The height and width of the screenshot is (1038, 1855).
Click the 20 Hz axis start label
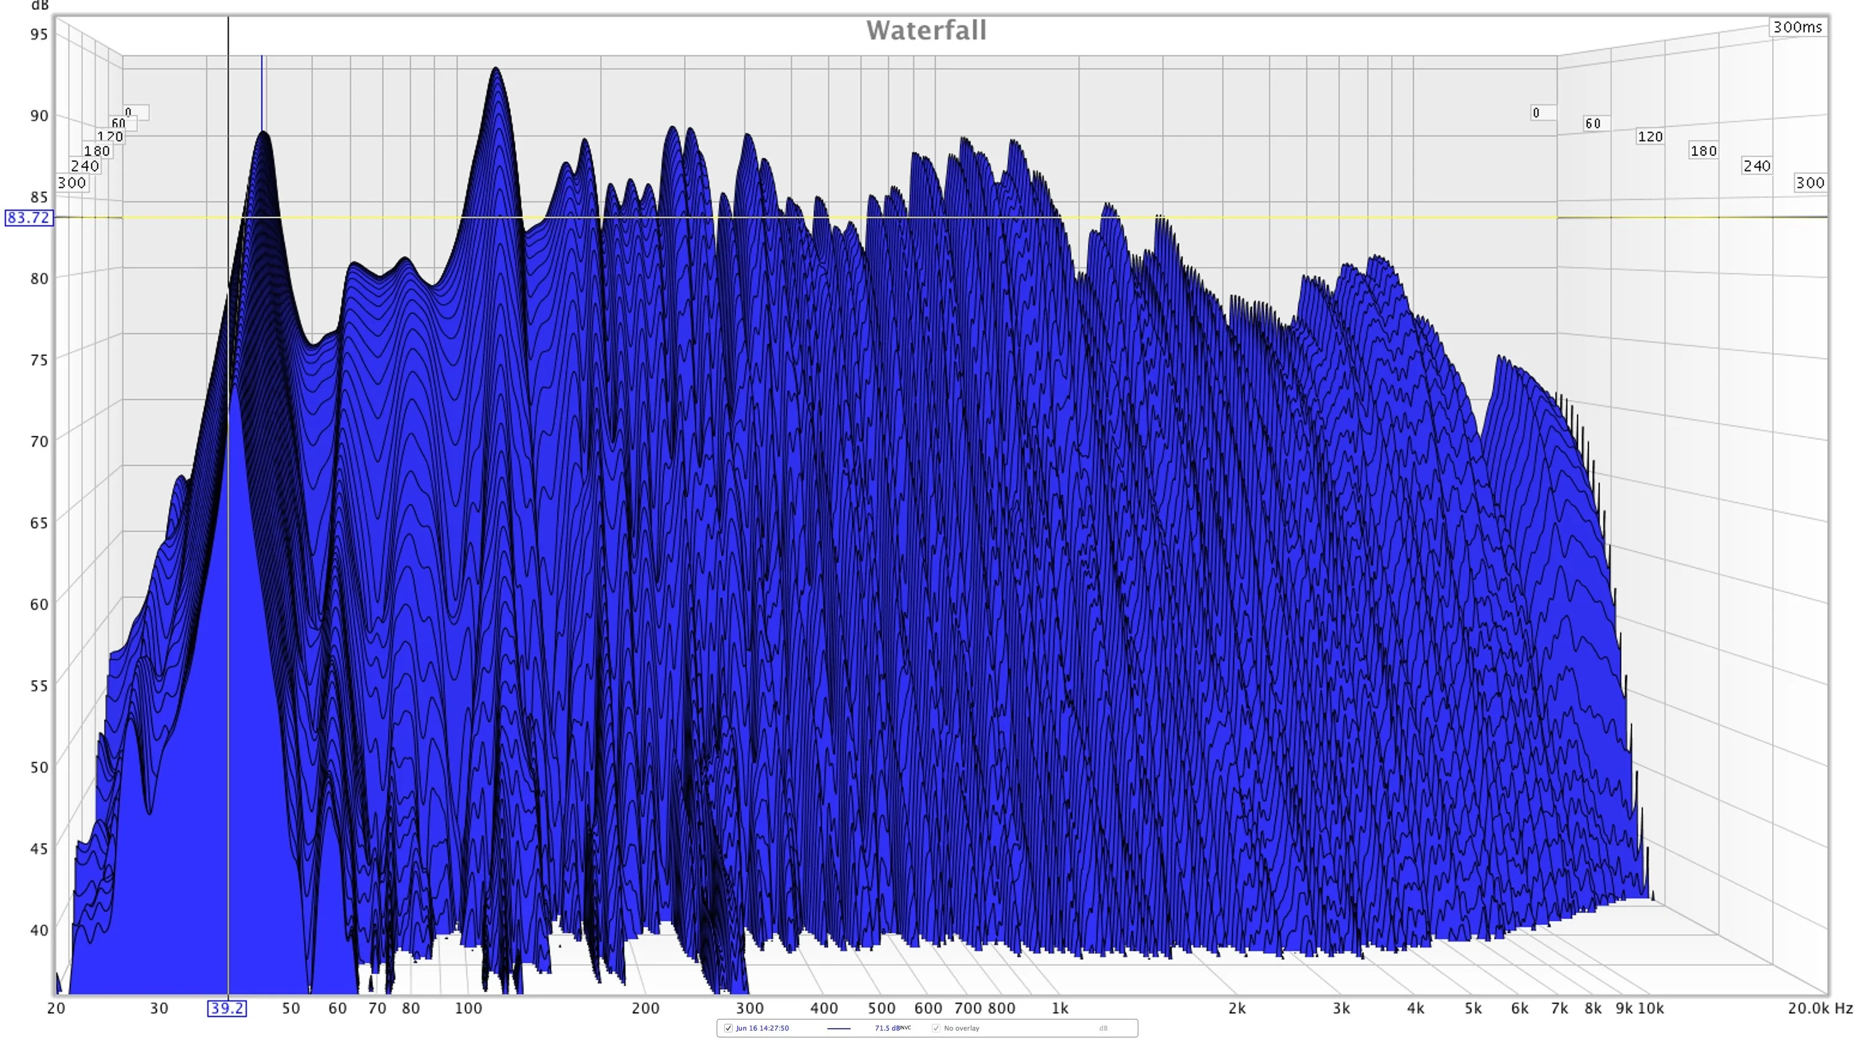click(56, 1008)
